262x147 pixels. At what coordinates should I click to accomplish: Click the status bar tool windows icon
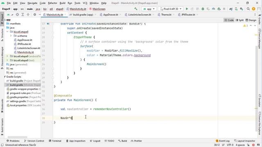tap(2, 145)
